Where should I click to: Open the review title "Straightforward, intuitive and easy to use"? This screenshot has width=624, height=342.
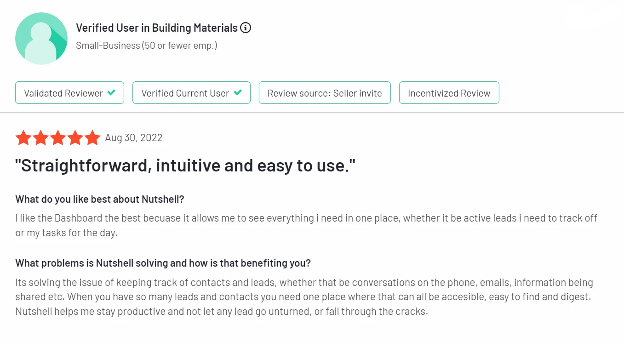point(185,165)
